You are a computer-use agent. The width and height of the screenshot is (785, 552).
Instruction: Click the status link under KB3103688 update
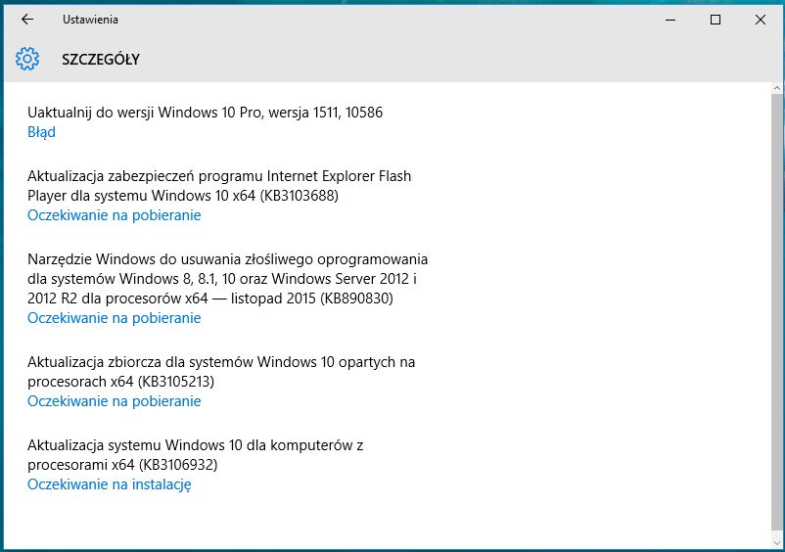click(x=114, y=215)
